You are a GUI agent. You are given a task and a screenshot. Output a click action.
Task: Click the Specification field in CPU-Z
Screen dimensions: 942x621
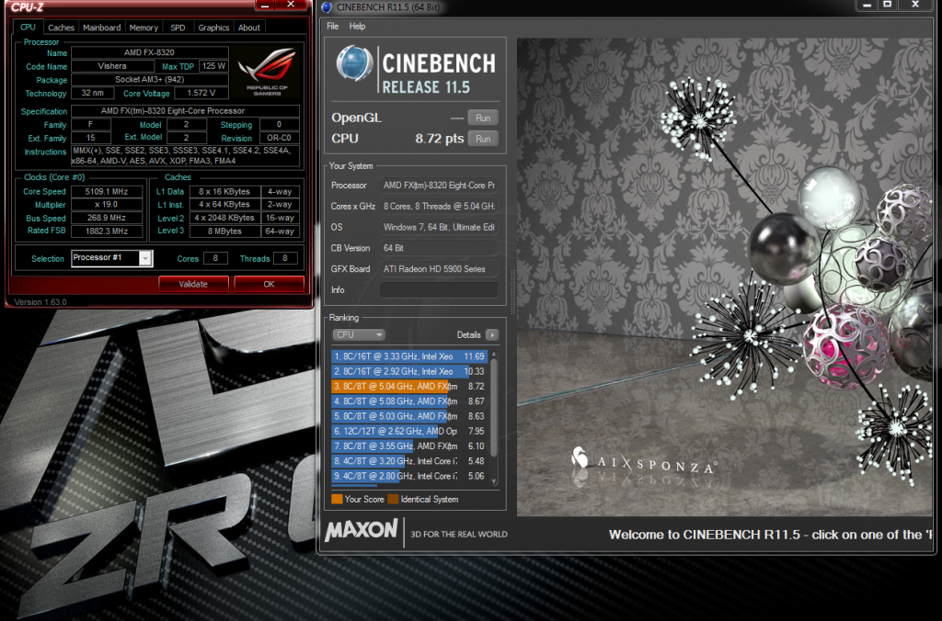pos(185,111)
